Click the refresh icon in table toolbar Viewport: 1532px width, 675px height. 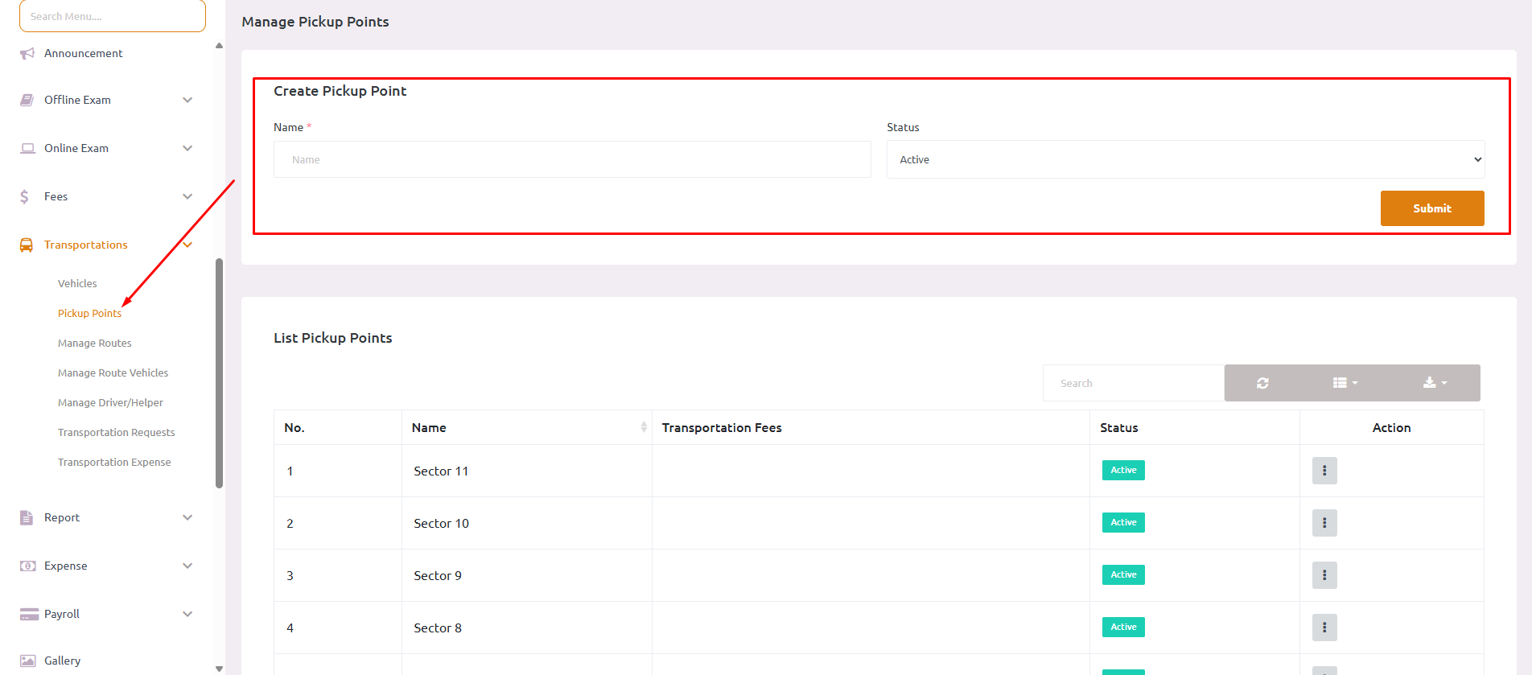(x=1262, y=383)
